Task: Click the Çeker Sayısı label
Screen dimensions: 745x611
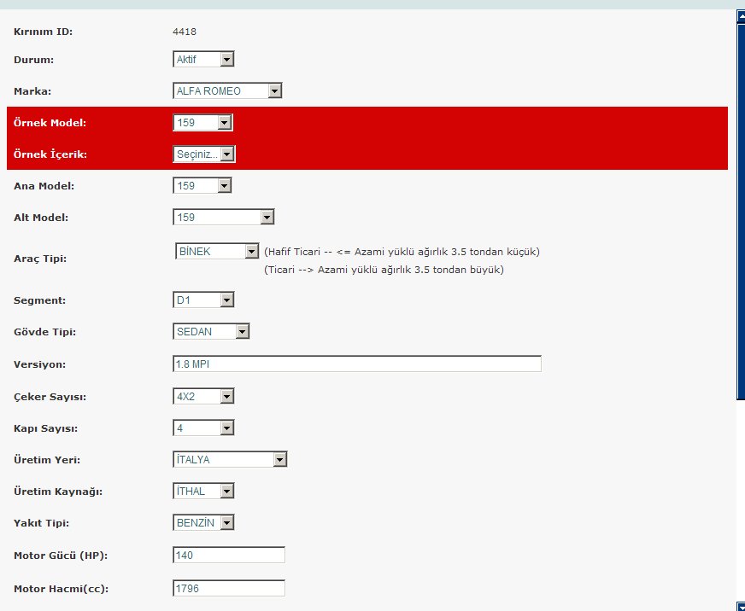Action: [x=50, y=397]
